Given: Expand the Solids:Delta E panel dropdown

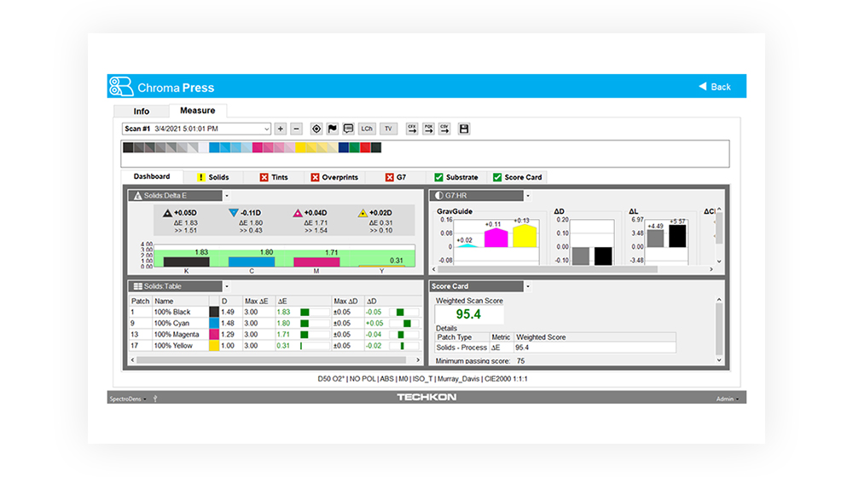Looking at the screenshot, I should 227,196.
